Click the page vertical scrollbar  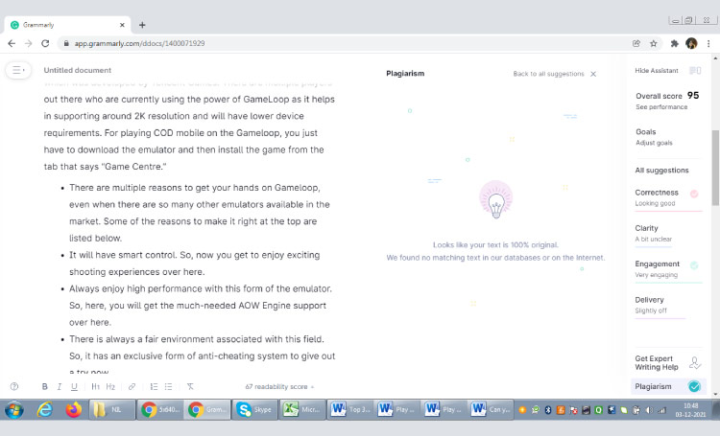(x=715, y=168)
